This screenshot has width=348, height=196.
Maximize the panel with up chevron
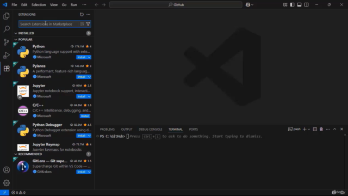coord(335,130)
